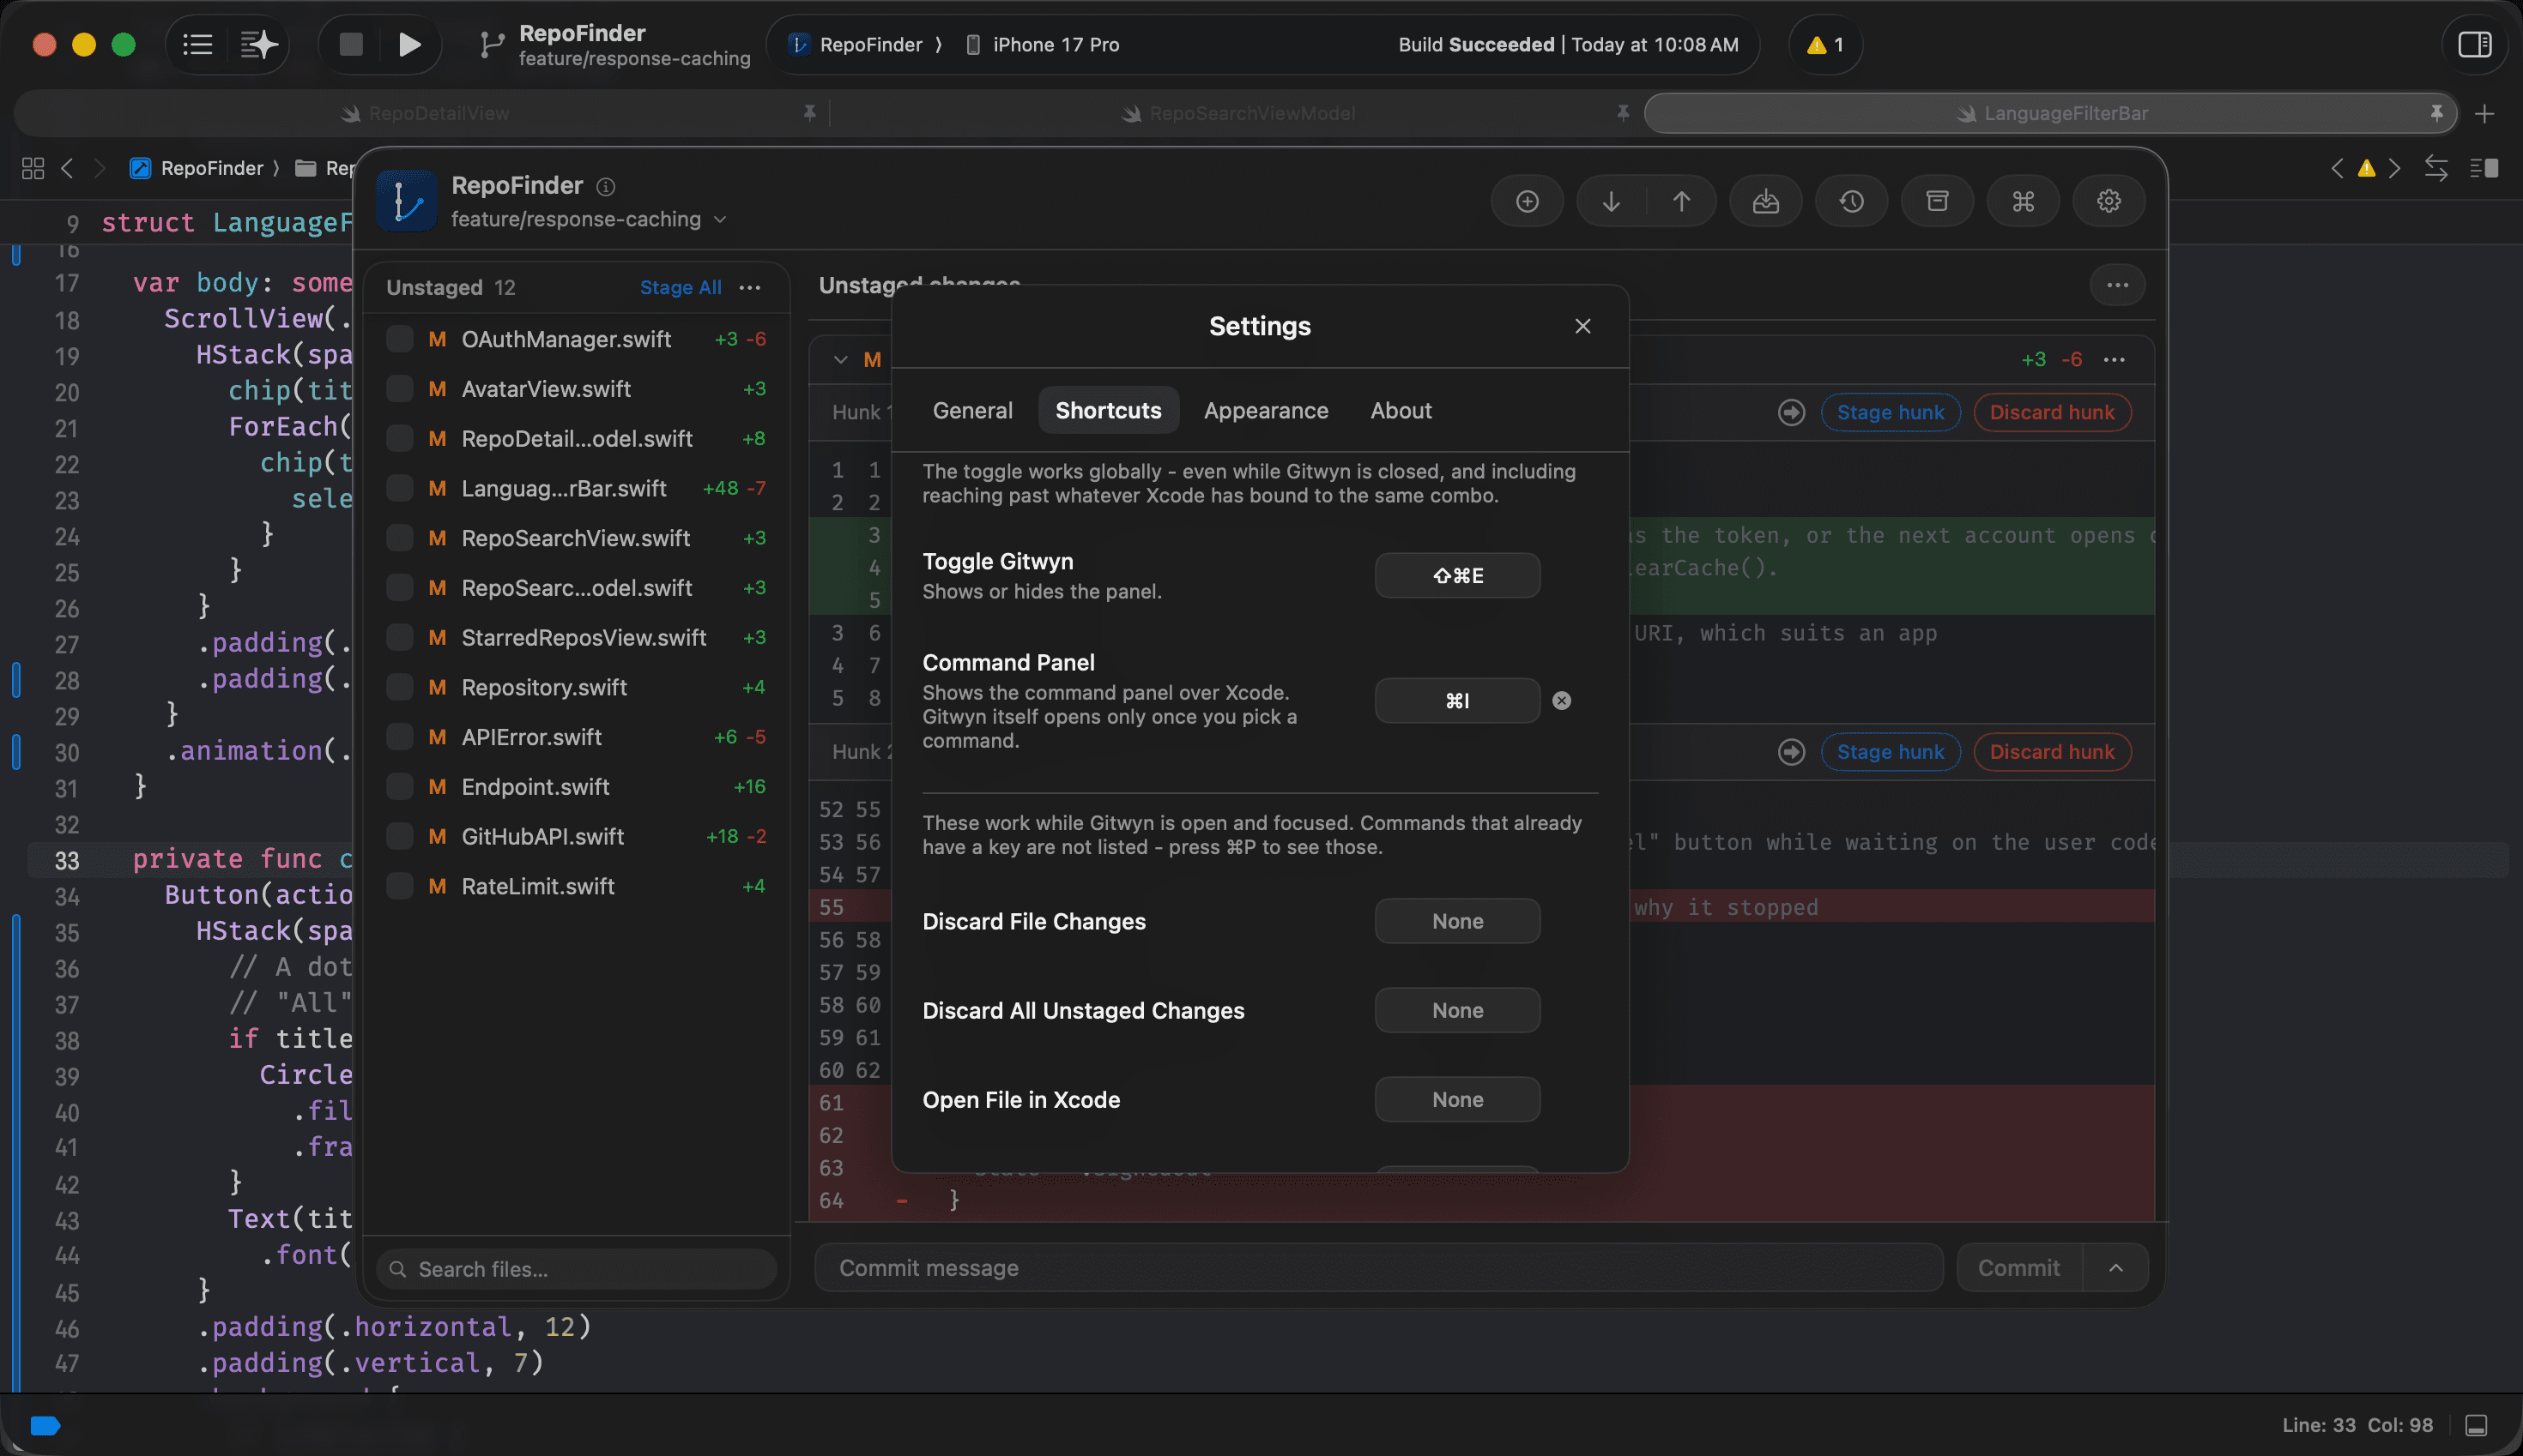Open the ellipsis menu in Unstaged header

(749, 288)
